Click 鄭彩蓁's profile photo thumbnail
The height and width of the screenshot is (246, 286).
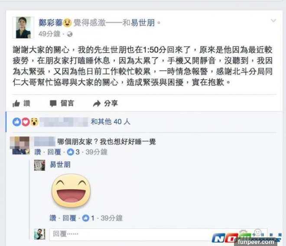23,28
